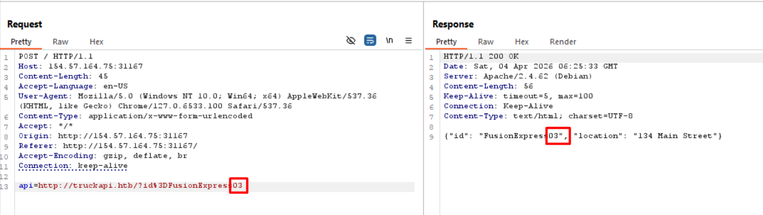This screenshot has width=763, height=215.
Task: Click the Origin header line
Action: coord(103,136)
